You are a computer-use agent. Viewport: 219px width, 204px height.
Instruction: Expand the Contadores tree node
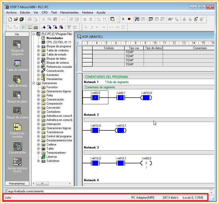(39, 112)
